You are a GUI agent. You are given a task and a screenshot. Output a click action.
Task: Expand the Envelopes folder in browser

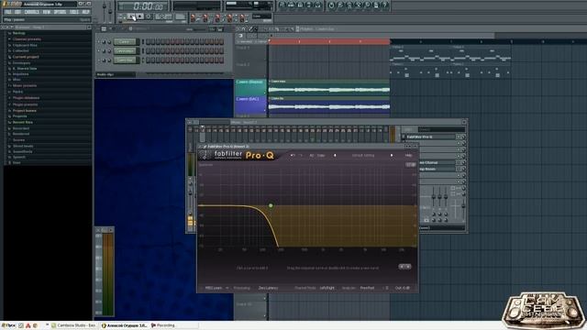21,63
